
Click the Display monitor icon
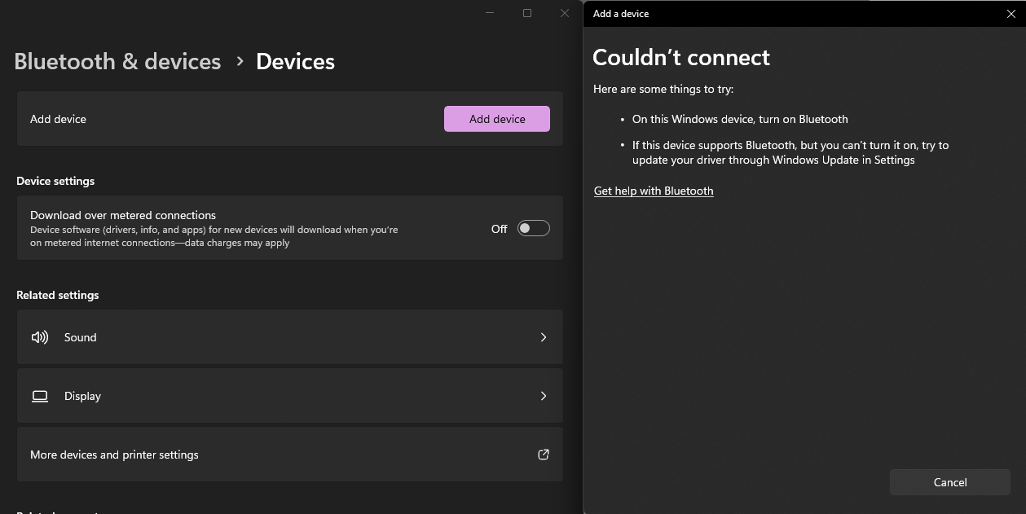coord(40,396)
